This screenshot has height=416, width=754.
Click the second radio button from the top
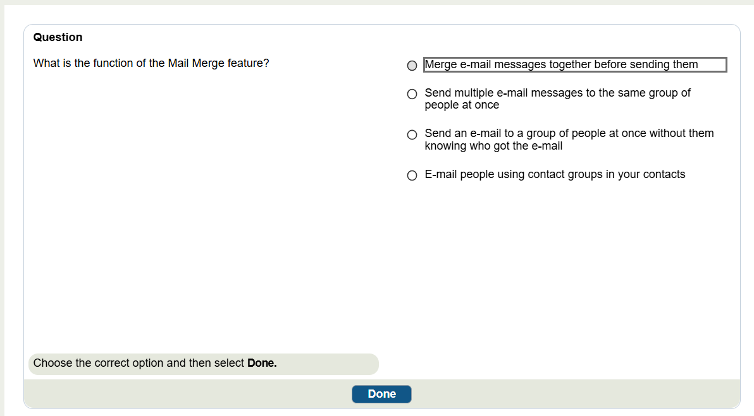(x=412, y=93)
